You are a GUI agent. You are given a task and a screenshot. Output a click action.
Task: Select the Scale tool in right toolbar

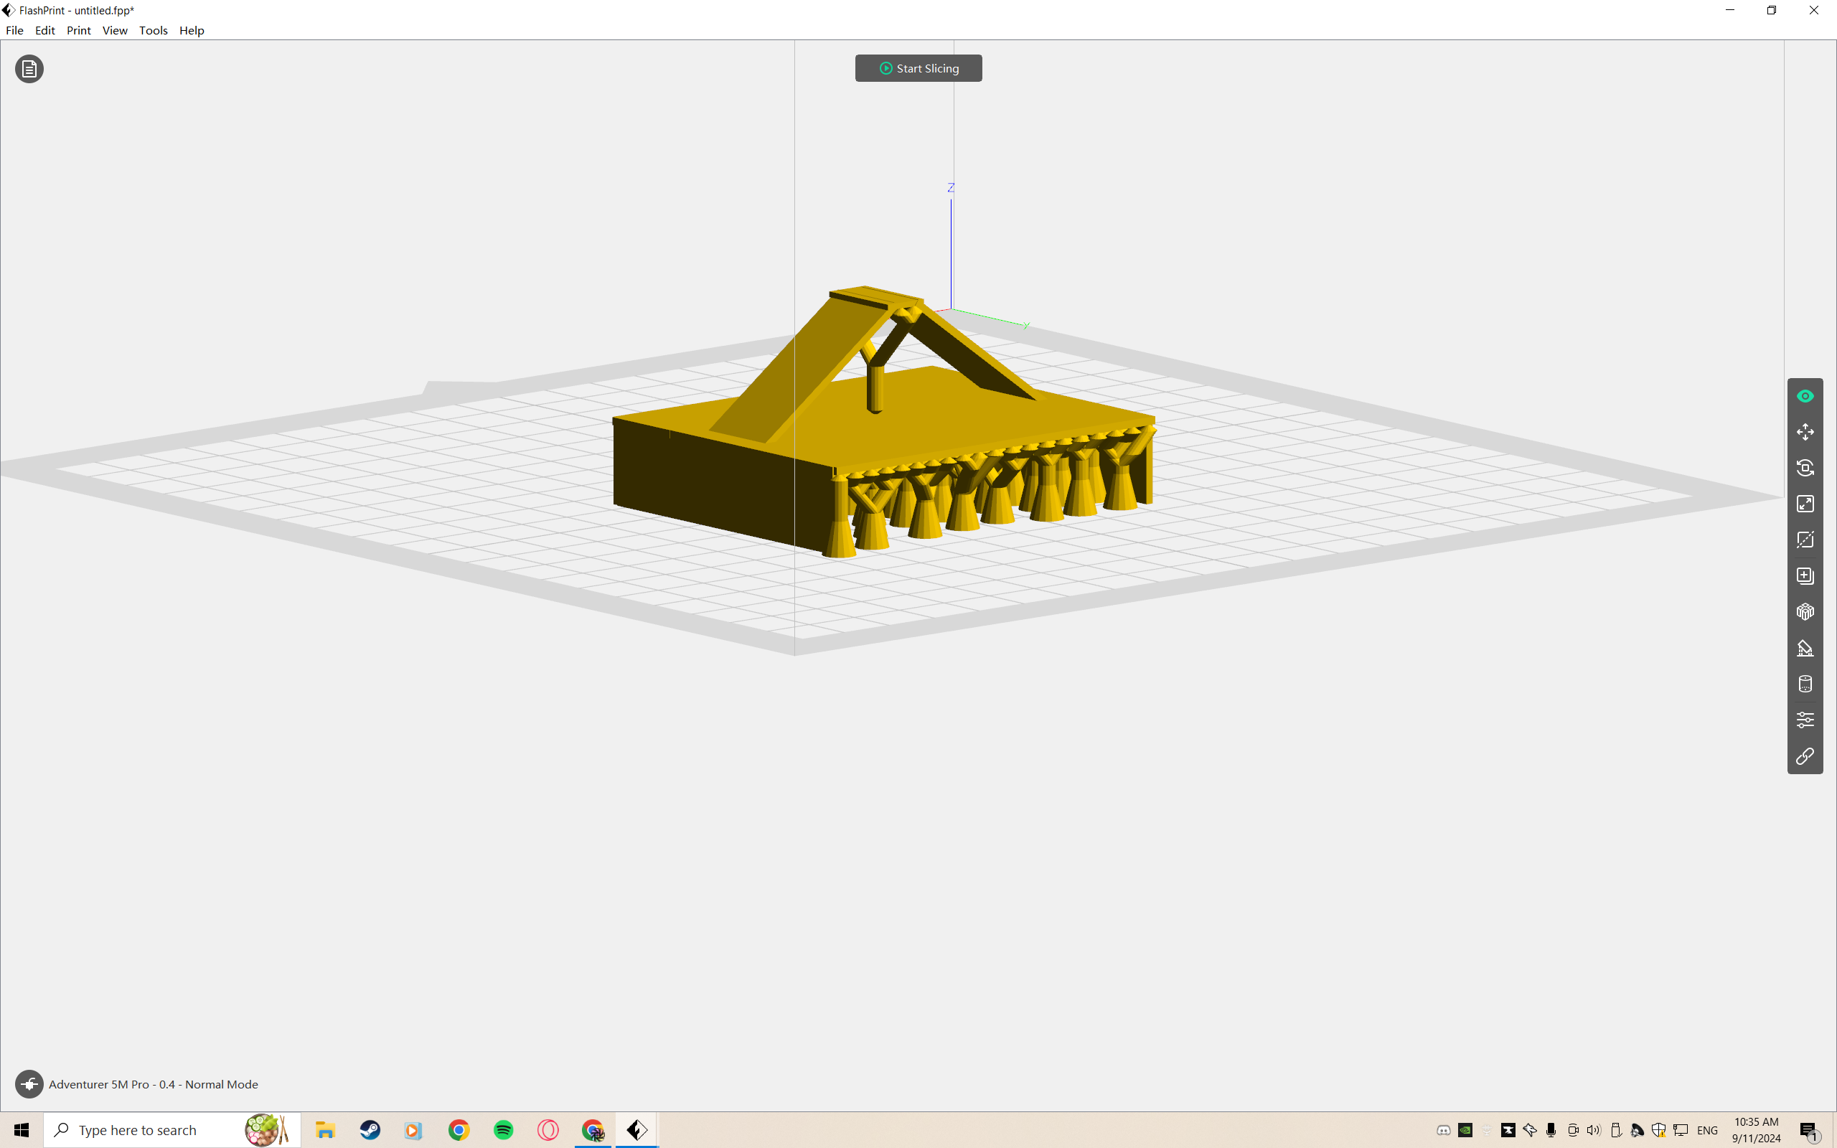1805,504
